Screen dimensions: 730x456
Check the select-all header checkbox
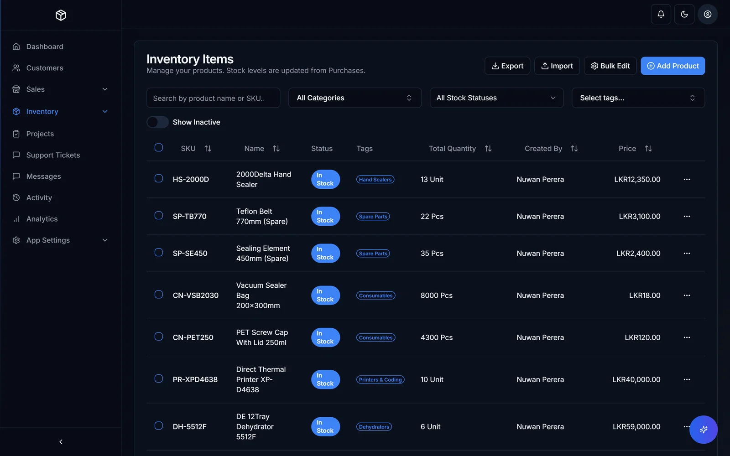pyautogui.click(x=158, y=147)
